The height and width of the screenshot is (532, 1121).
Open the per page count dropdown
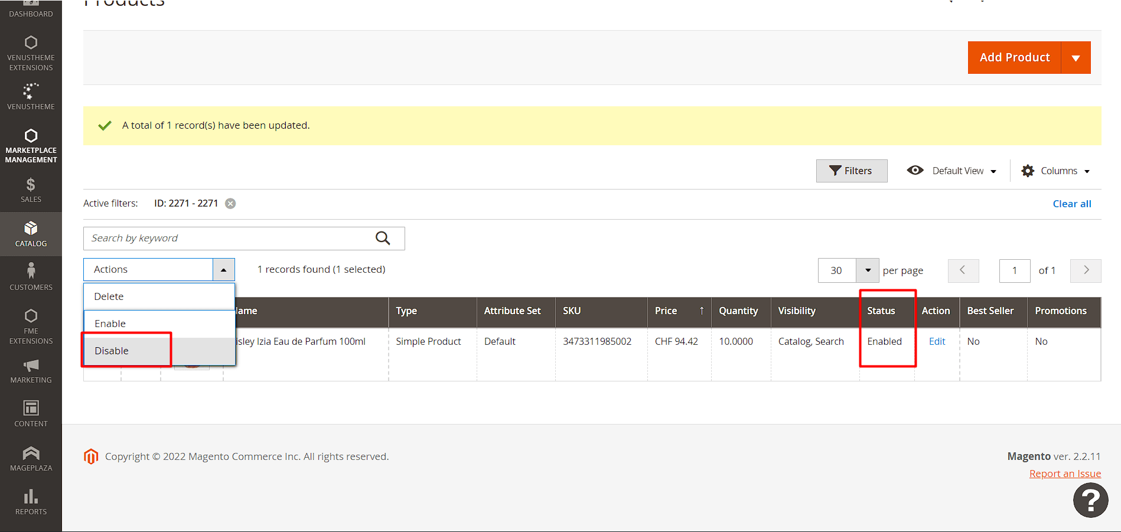tap(868, 270)
